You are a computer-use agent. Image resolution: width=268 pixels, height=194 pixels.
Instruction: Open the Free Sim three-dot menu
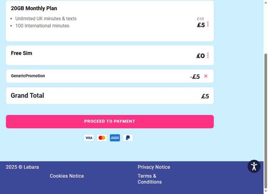coord(208,55)
